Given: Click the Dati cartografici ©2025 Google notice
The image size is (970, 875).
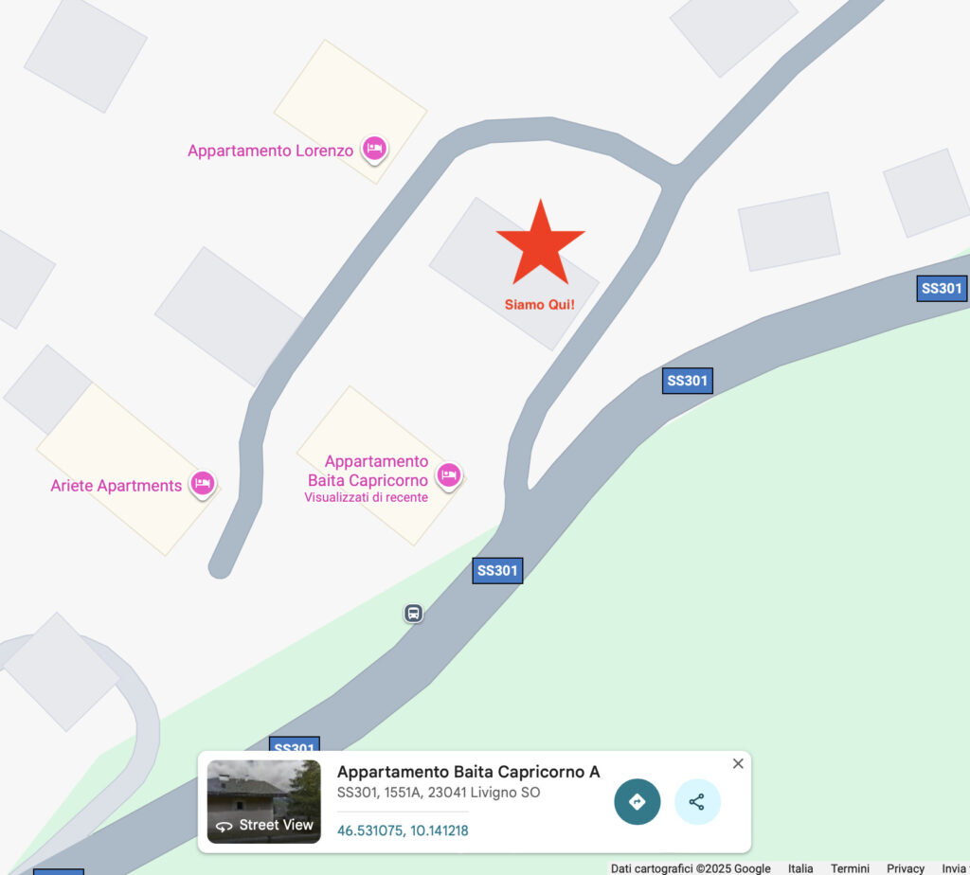Looking at the screenshot, I should point(691,868).
